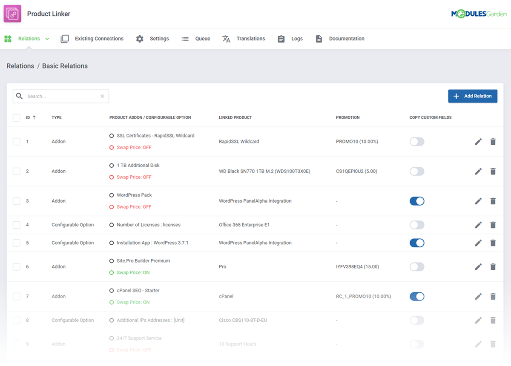Edit the cPanel SEO - Starter relation

click(x=478, y=297)
